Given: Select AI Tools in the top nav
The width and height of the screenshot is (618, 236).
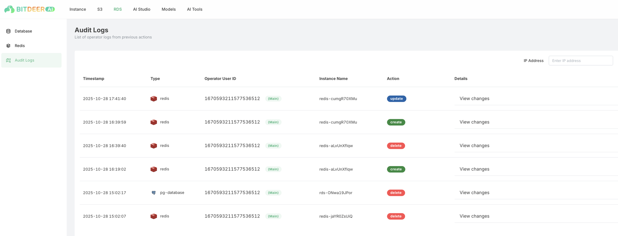Looking at the screenshot, I should (195, 9).
